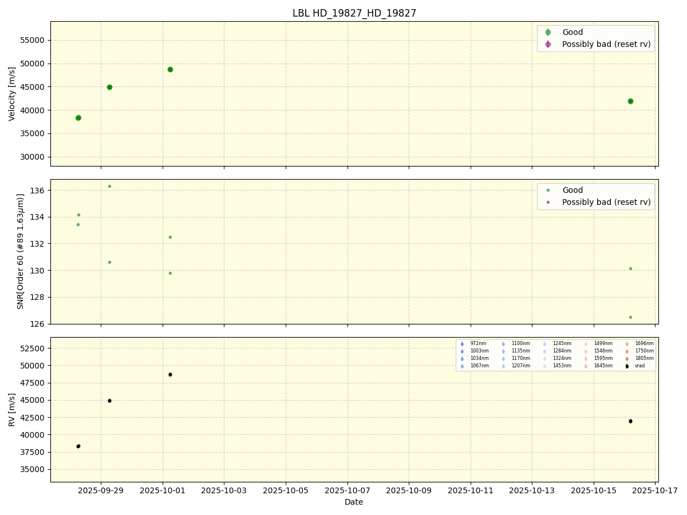Select the 1034nm legend entry

coord(475,359)
